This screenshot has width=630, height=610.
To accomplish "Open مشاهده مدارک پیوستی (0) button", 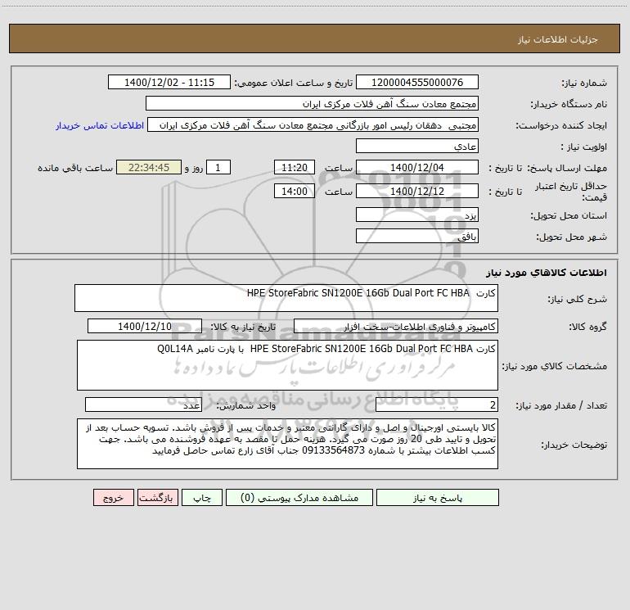I will (x=299, y=497).
